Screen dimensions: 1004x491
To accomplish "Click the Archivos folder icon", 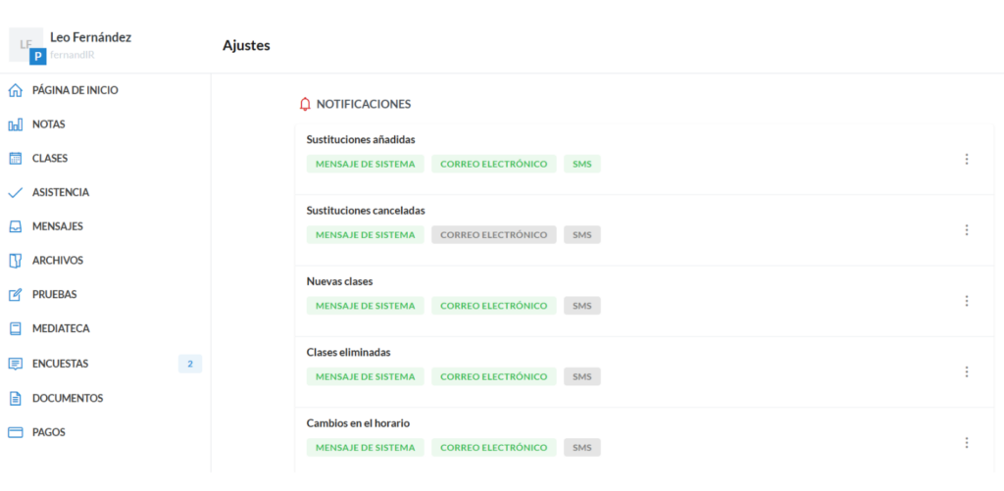I will coord(15,261).
